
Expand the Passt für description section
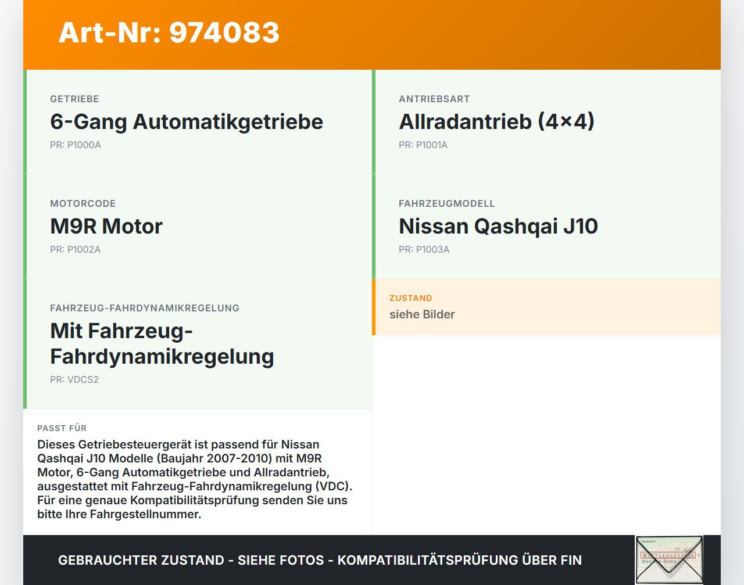[x=198, y=471]
